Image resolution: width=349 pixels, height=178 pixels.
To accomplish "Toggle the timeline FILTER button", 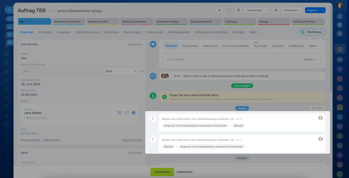I will (x=317, y=108).
